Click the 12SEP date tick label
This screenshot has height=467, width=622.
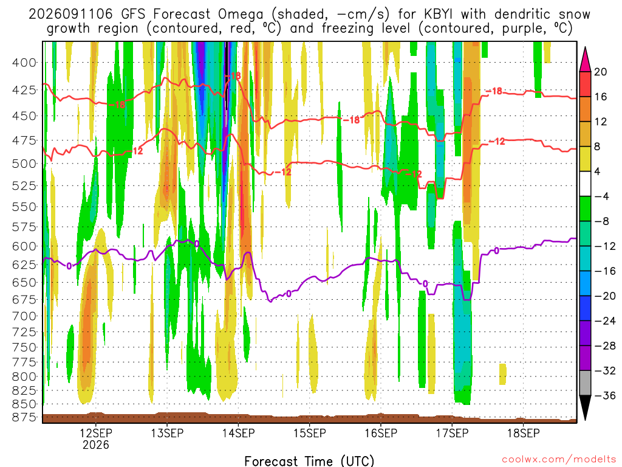tap(96, 433)
